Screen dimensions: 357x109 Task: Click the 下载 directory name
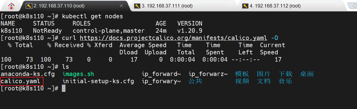click(285, 74)
